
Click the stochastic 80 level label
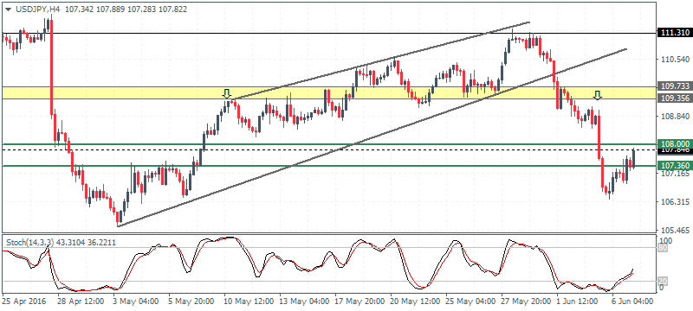(x=663, y=248)
